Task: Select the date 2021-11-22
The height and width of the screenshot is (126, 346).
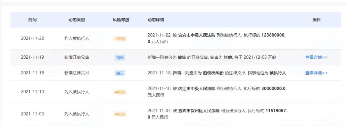Action: (32, 38)
